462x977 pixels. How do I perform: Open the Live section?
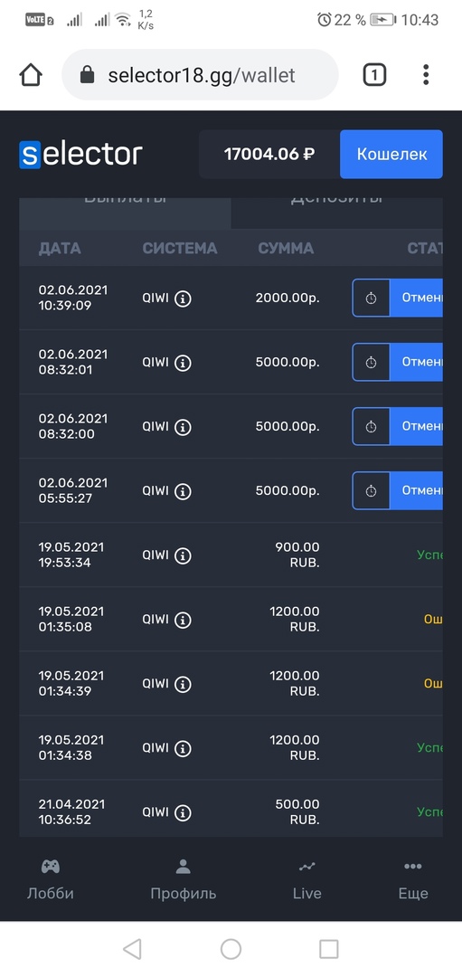point(307,879)
